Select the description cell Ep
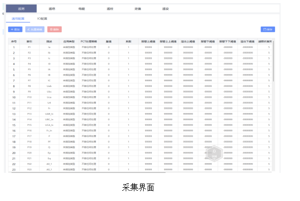Screen dimensions: 300x201 tap(49, 153)
